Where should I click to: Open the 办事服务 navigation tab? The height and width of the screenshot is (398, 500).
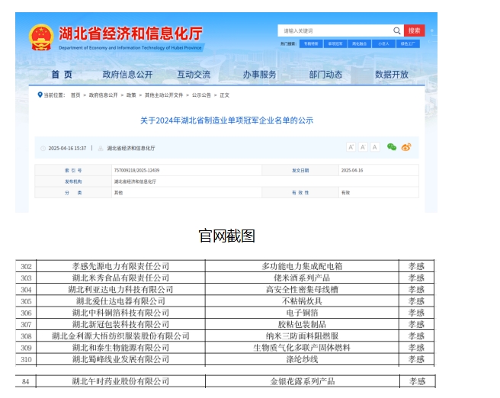click(260, 75)
